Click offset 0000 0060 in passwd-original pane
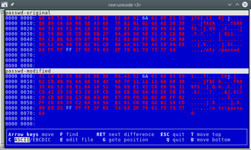 [x=20, y=50]
